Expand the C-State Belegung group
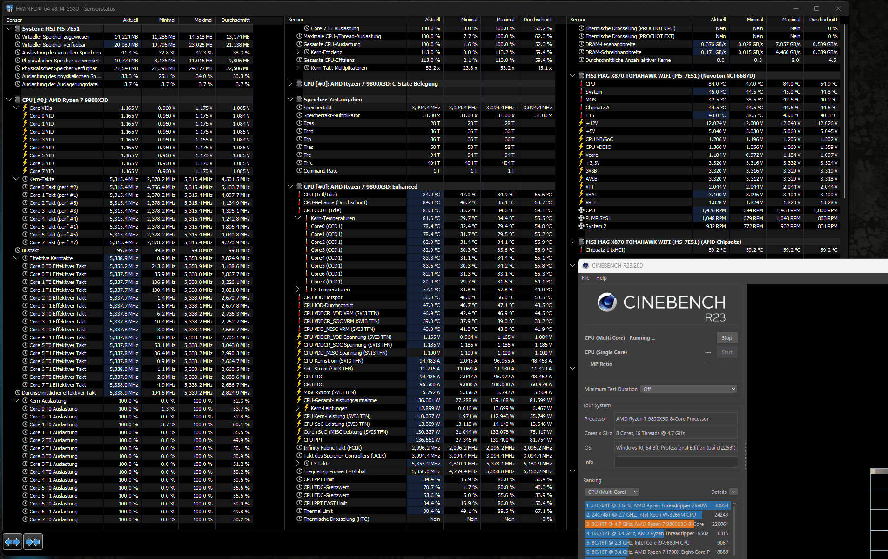This screenshot has width=888, height=559. pyautogui.click(x=290, y=84)
